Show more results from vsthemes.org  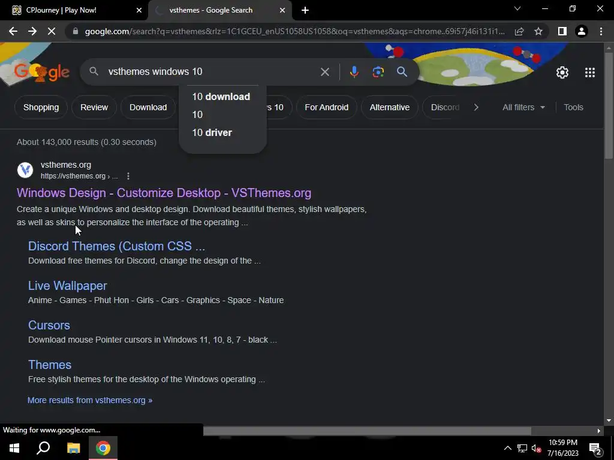click(90, 400)
